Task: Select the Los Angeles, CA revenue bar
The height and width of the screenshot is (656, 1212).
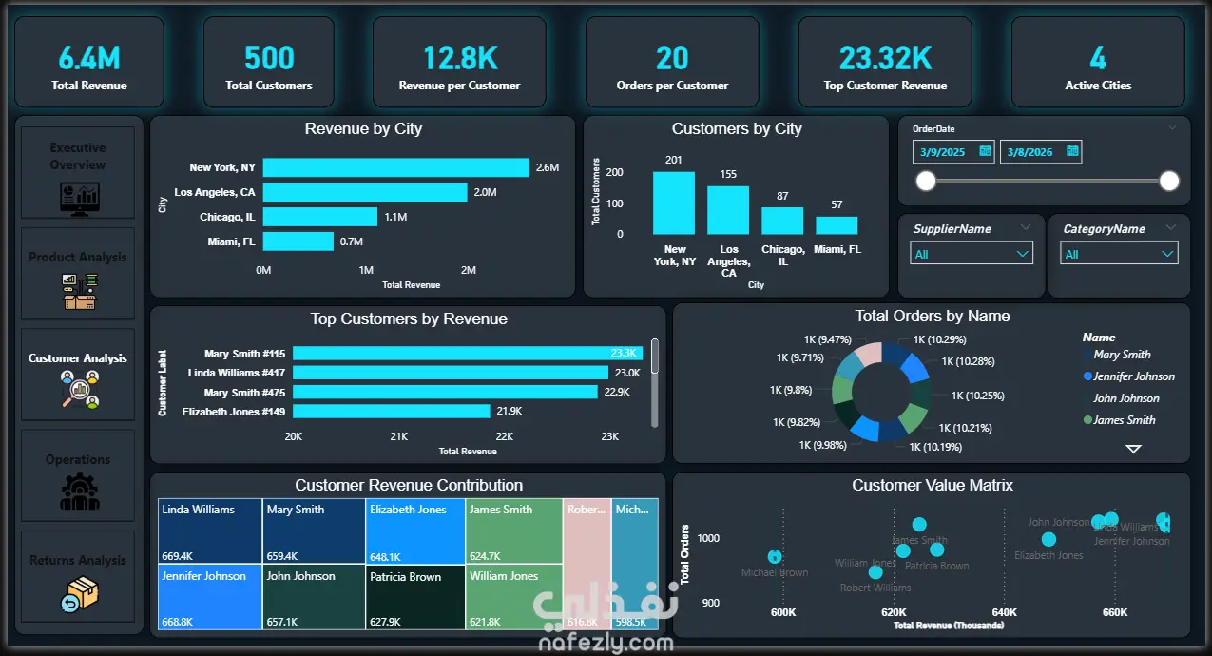Action: 365,192
